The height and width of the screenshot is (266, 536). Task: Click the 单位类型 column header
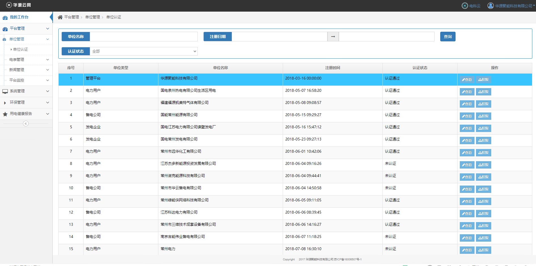pos(121,68)
